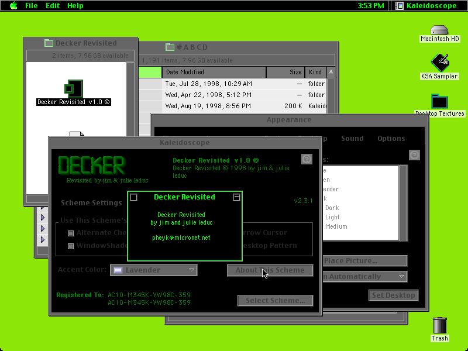Click the Decker Revisited window vertical scrollbar
Viewport: 468px width, 351px height.
pyautogui.click(x=130, y=98)
